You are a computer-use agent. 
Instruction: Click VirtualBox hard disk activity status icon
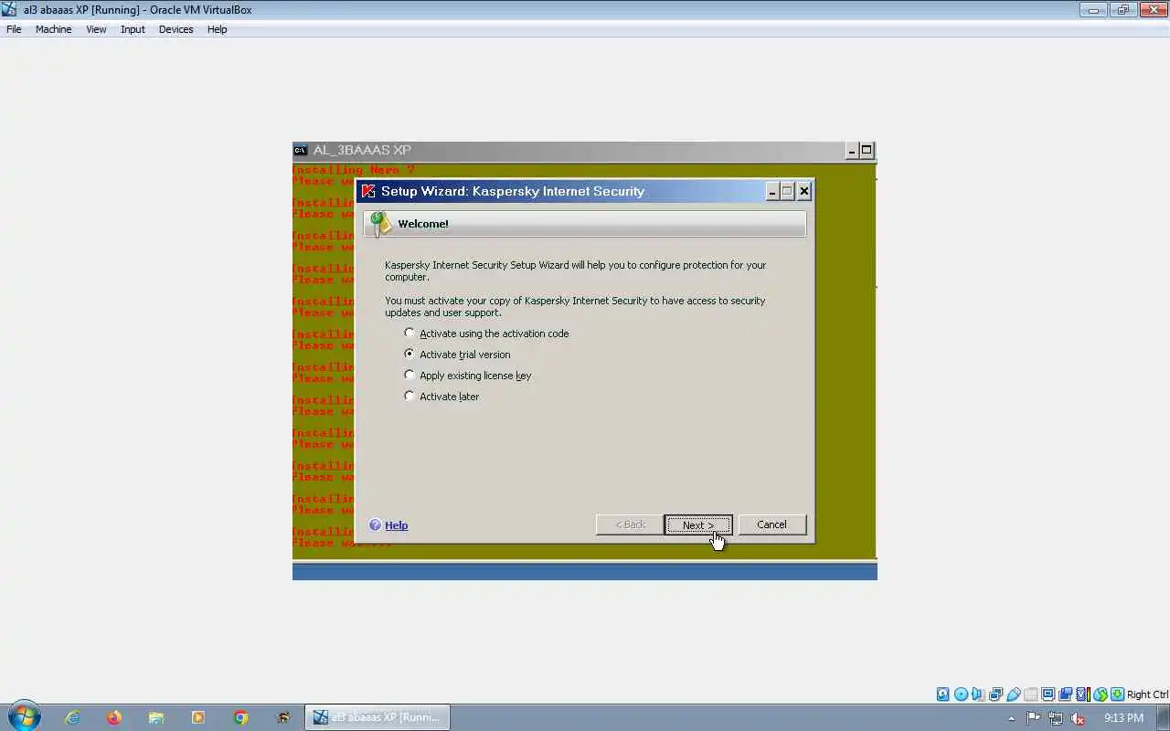942,694
